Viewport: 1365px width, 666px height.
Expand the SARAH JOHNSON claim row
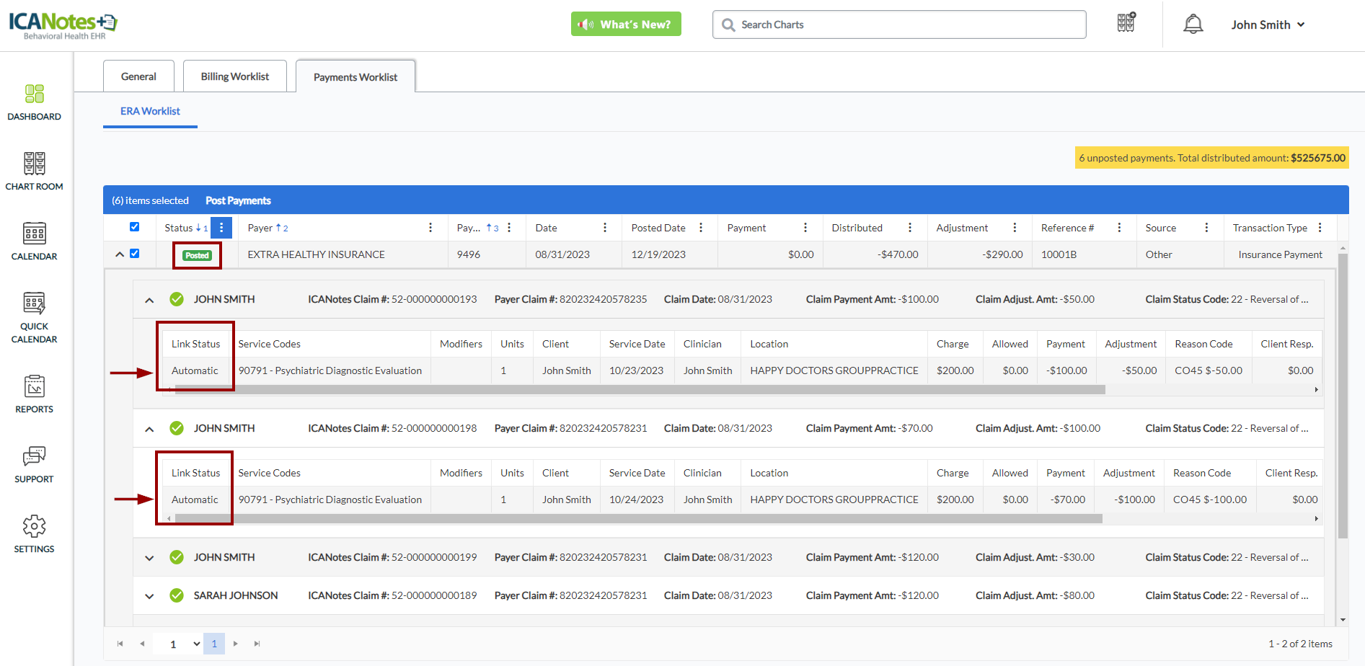coord(149,596)
